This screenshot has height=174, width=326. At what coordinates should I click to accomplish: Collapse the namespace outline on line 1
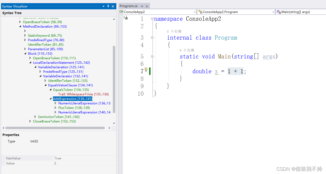(x=152, y=19)
